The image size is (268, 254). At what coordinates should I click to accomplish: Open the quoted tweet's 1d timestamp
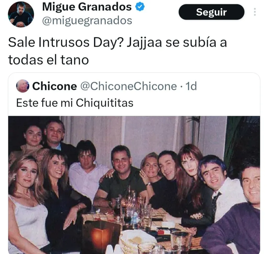[x=191, y=86]
